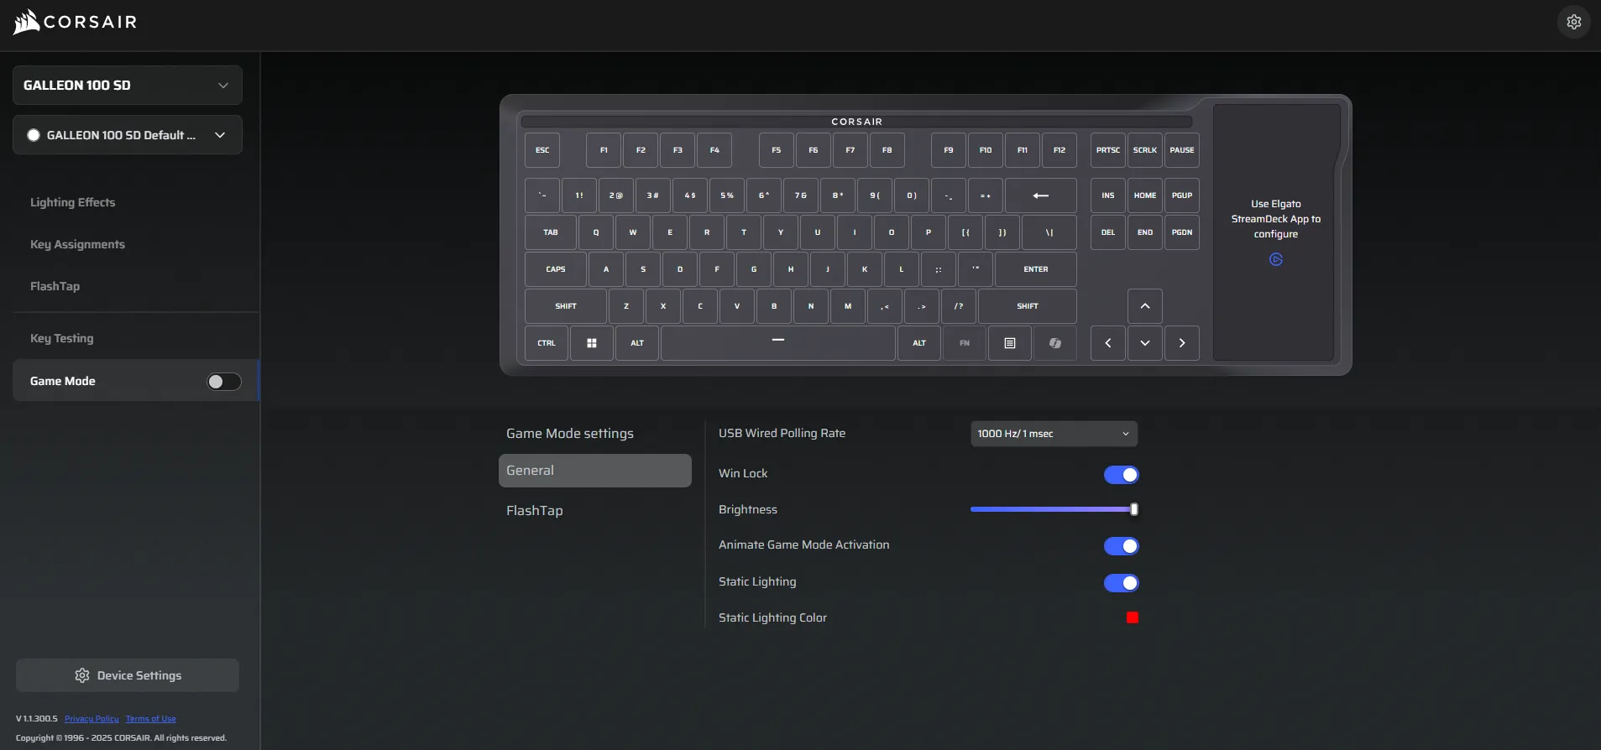1601x750 pixels.
Task: Disable the Static Lighting toggle
Action: click(1122, 583)
